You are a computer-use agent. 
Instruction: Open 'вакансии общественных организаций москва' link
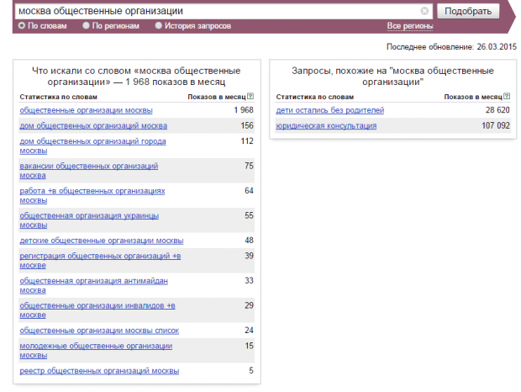tap(88, 167)
